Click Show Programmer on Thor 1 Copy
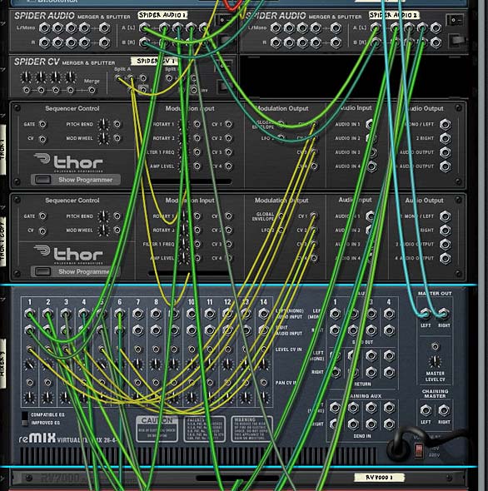488x491 pixels. coord(76,271)
